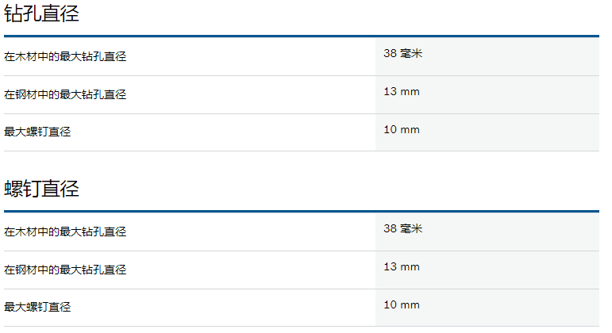
Task: Click the blue divider line of 钻孔直径 section
Action: [x=302, y=36]
